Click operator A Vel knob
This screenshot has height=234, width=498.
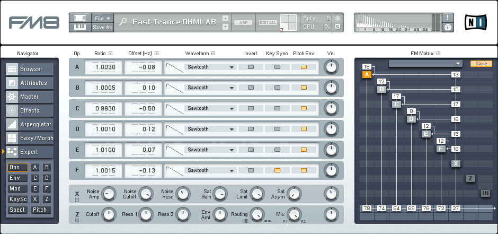pos(331,67)
